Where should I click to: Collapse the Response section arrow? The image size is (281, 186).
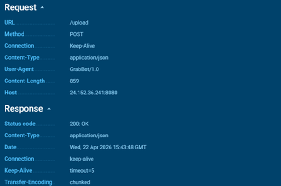49,109
